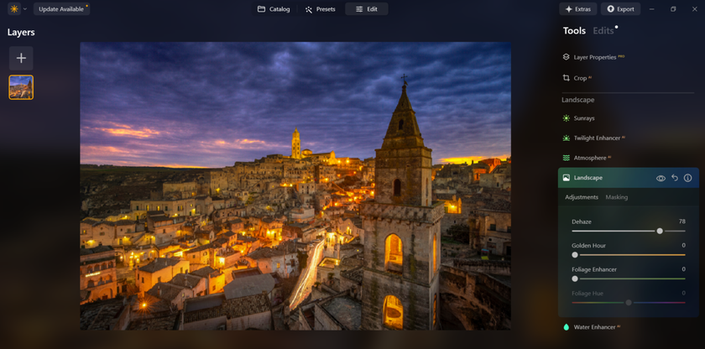Click the Extras sparkle icon
Screen dimensions: 705x349
(569, 9)
